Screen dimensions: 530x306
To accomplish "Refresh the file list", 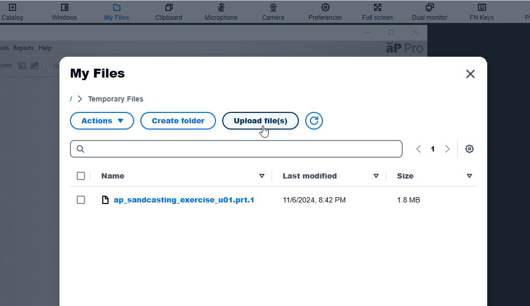I will tap(314, 121).
